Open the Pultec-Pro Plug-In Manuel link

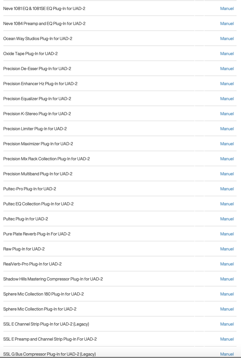point(227,189)
